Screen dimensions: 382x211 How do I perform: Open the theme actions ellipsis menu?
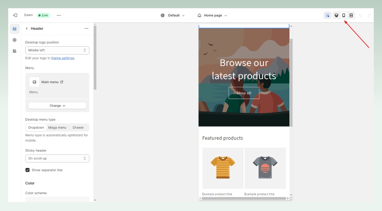coord(59,15)
